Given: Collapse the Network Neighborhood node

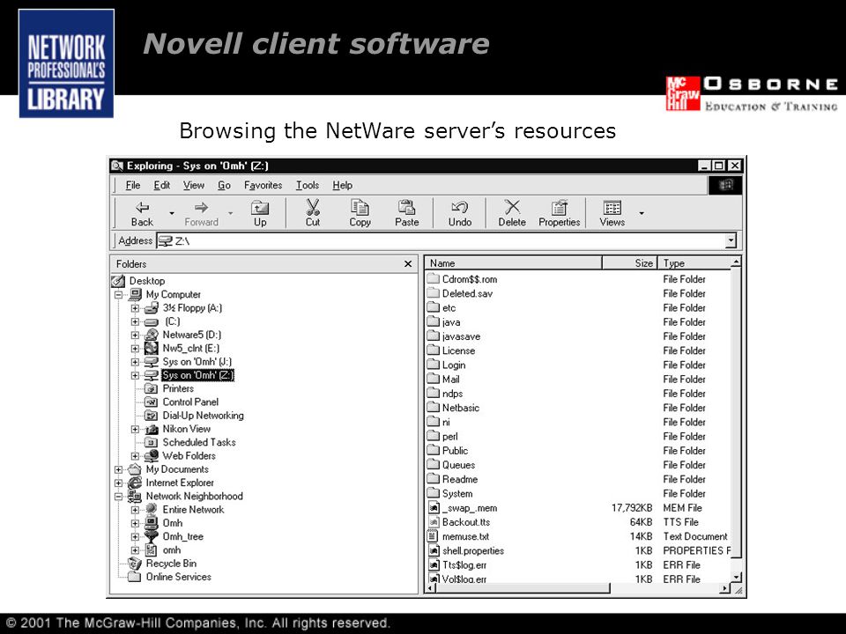Looking at the screenshot, I should pos(119,497).
